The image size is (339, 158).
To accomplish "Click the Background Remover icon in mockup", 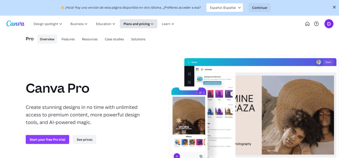I will point(199,79).
